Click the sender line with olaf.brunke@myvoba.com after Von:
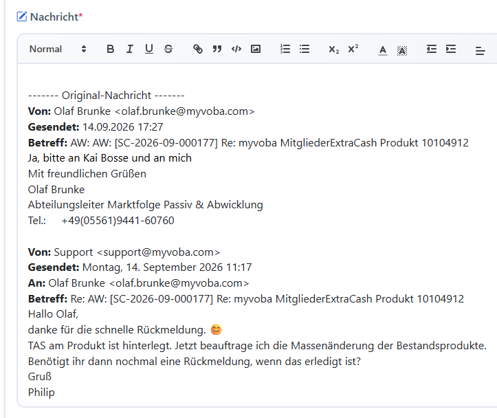The height and width of the screenshot is (418, 497). tap(141, 111)
